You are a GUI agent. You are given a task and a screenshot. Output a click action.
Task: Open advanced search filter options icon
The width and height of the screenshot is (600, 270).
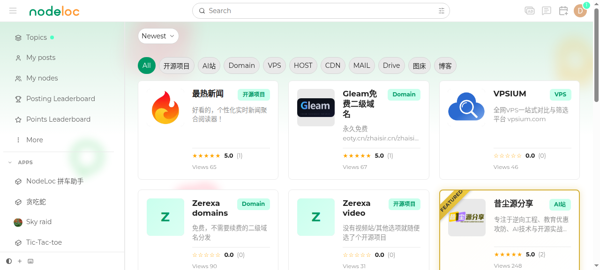point(442,11)
